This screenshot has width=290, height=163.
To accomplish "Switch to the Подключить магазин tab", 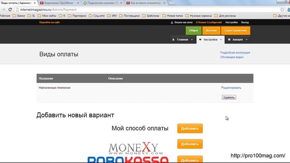I will (103, 3).
